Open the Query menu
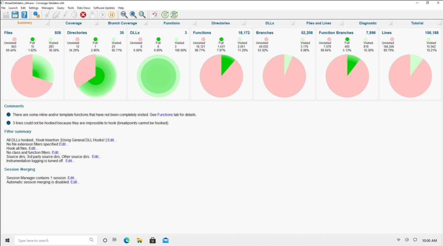Viewport: 443px width, 246px height. tap(61, 8)
